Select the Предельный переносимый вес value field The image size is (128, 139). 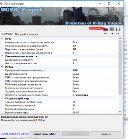pos(95,70)
